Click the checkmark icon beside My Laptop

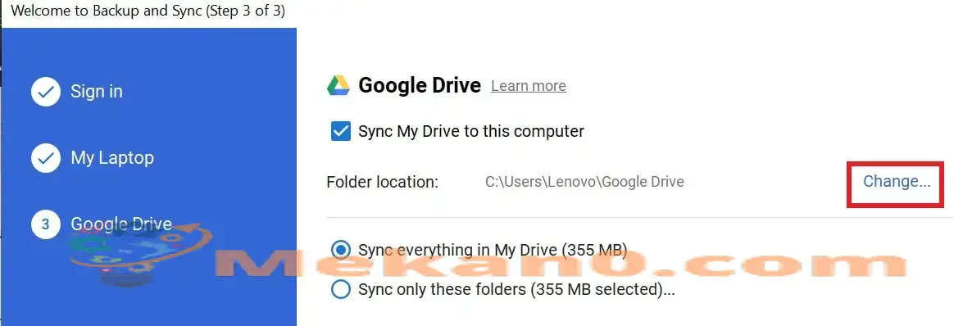[46, 158]
